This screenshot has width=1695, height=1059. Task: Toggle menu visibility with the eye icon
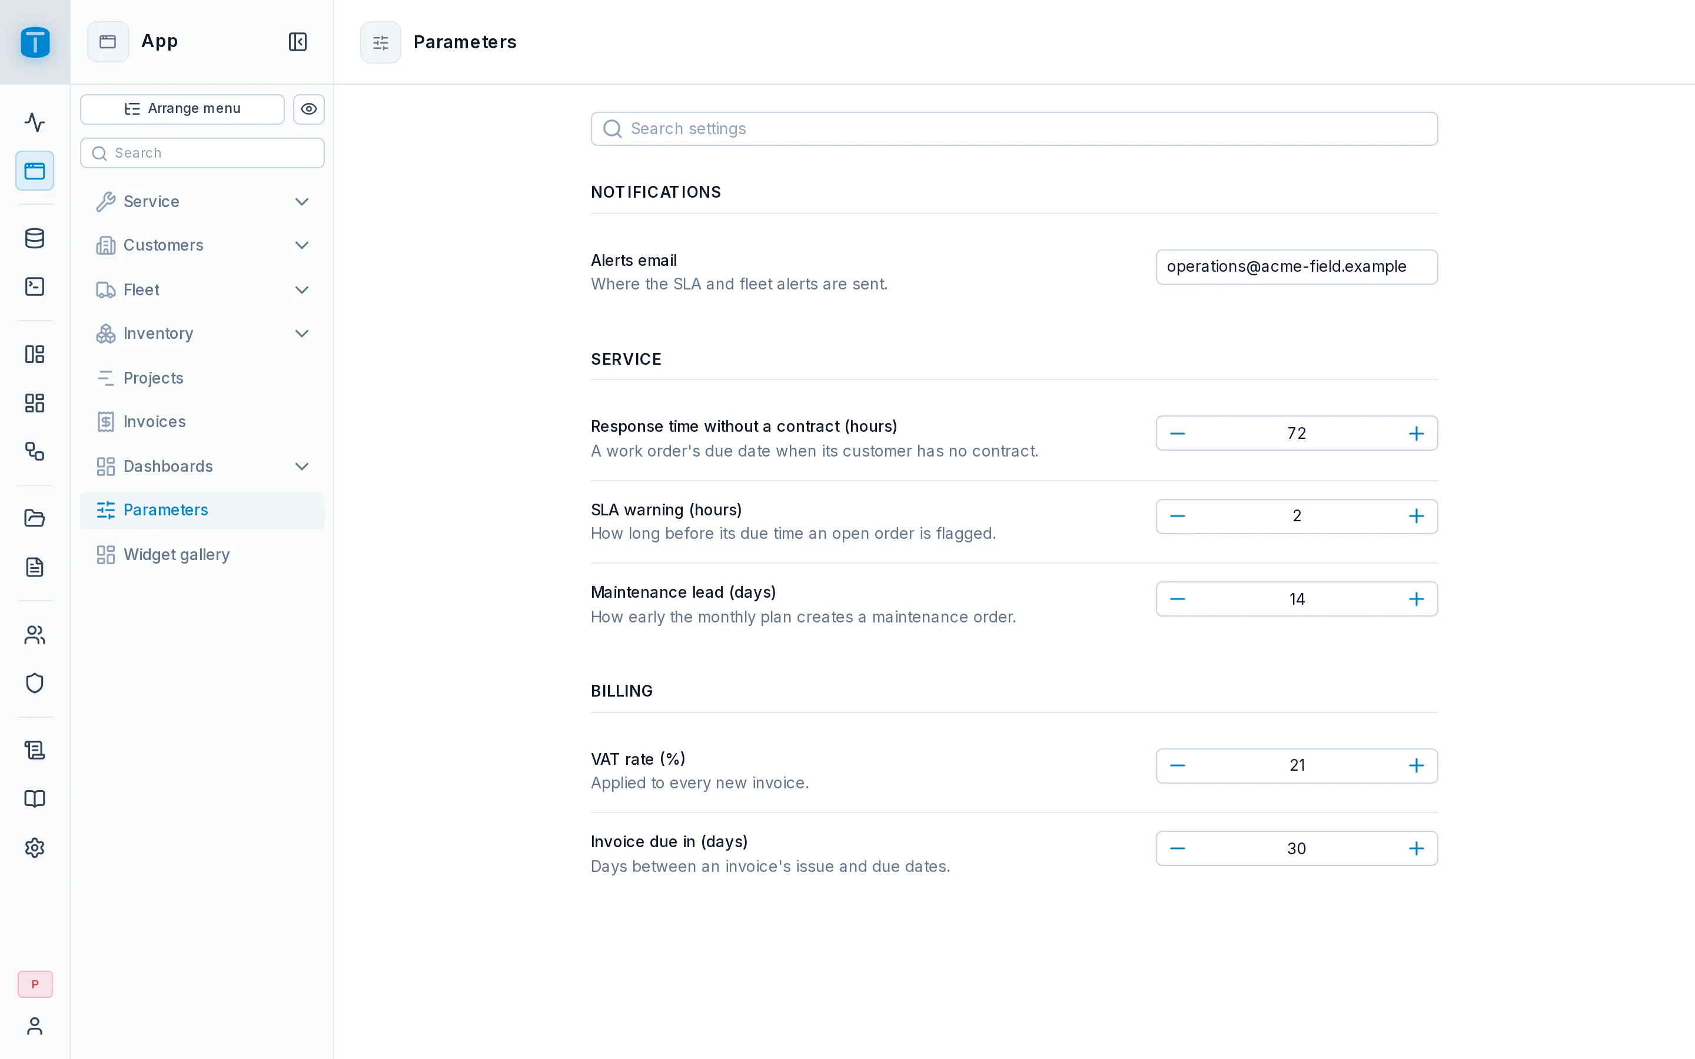point(309,109)
